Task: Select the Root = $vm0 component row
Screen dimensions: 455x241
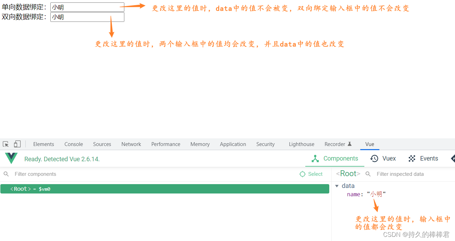Action: point(165,189)
